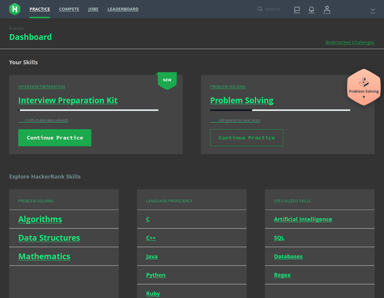Open the Databases skill
The width and height of the screenshot is (384, 298).
[288, 256]
